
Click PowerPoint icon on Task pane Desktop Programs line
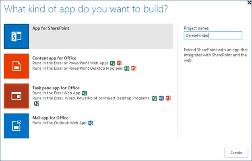click(168, 98)
